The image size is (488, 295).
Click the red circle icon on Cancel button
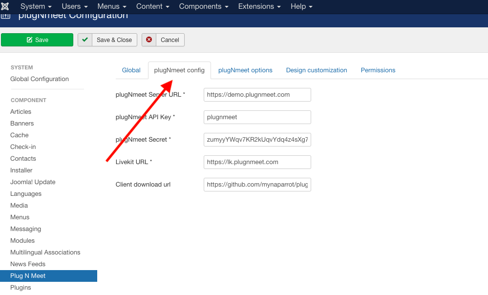click(149, 40)
